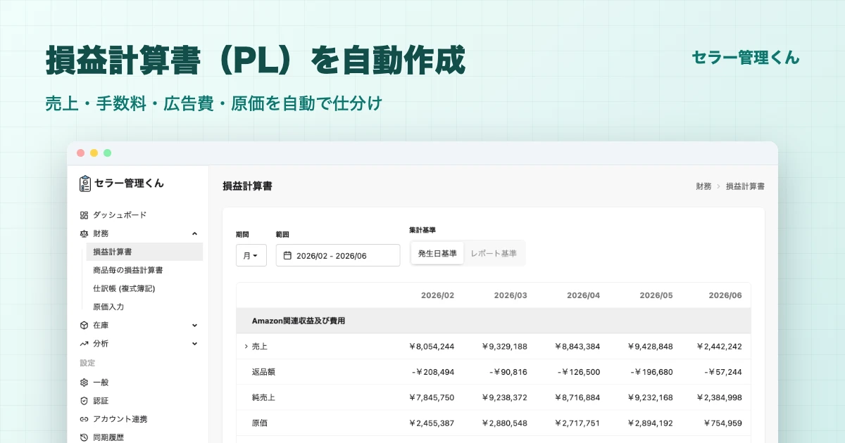Image resolution: width=845 pixels, height=443 pixels.
Task: Click the 同期履歴 history icon
Action: click(84, 437)
